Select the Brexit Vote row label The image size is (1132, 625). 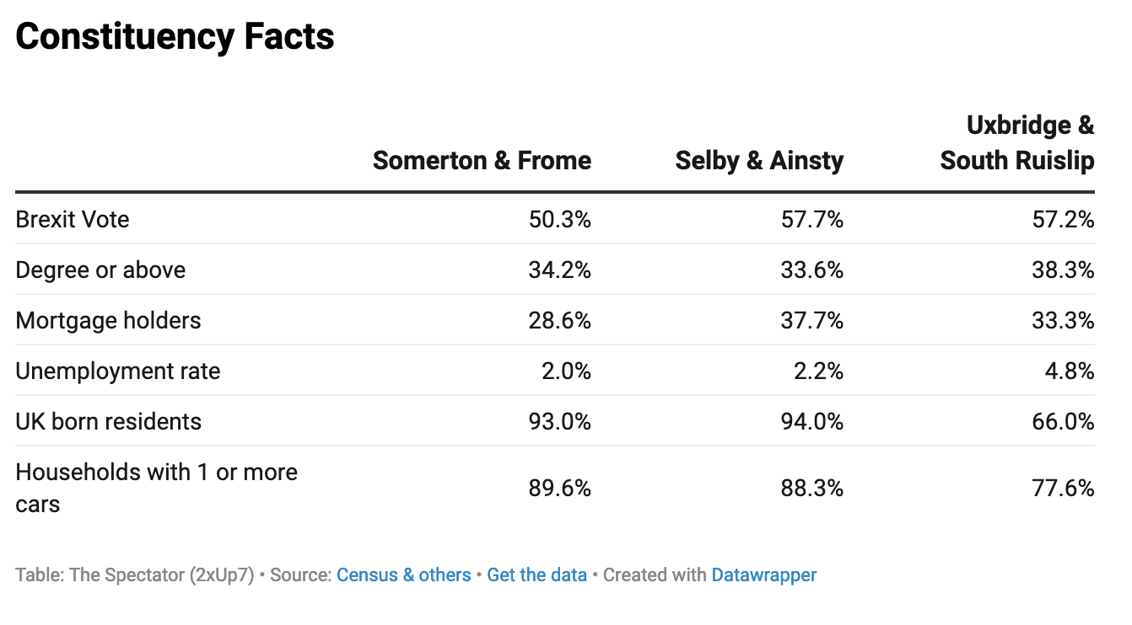pyautogui.click(x=73, y=220)
